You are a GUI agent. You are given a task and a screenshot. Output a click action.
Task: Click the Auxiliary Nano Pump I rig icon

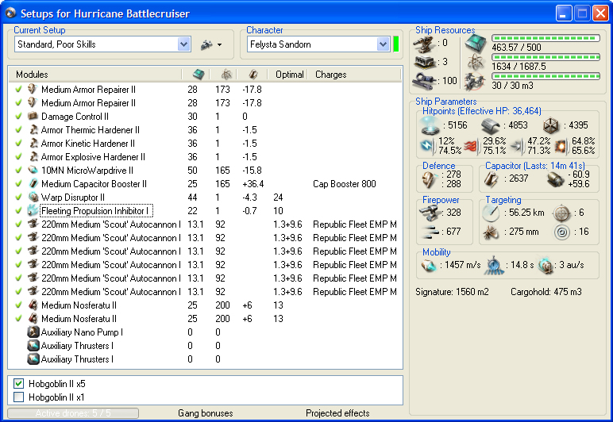click(x=33, y=332)
